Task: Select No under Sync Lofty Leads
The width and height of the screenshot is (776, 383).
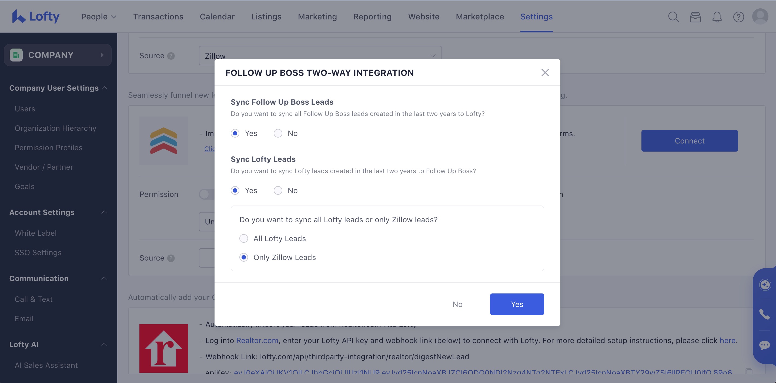Action: coord(278,190)
